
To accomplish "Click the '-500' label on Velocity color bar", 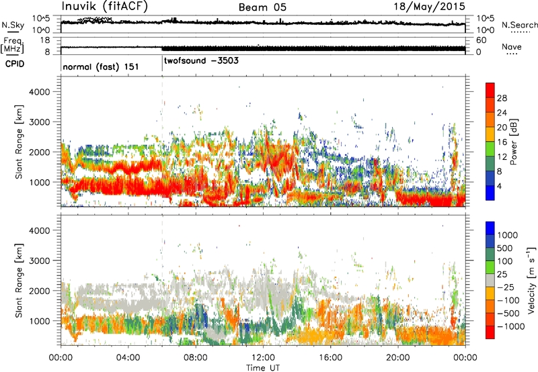I will [x=508, y=314].
